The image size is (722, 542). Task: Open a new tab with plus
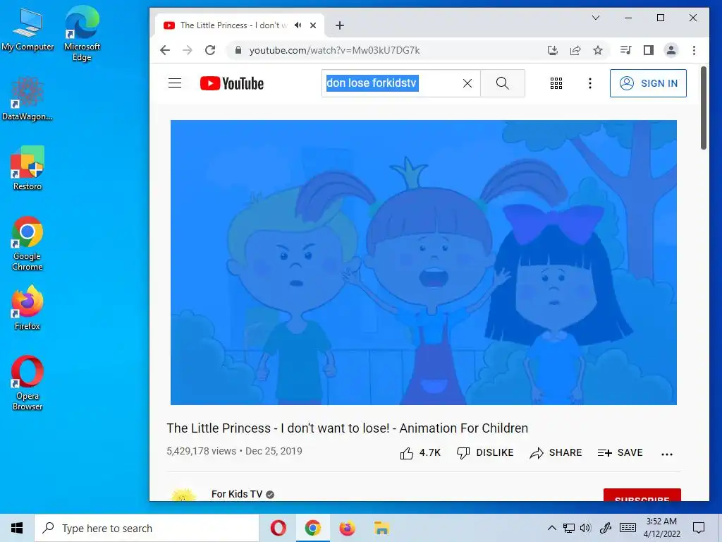pos(340,25)
